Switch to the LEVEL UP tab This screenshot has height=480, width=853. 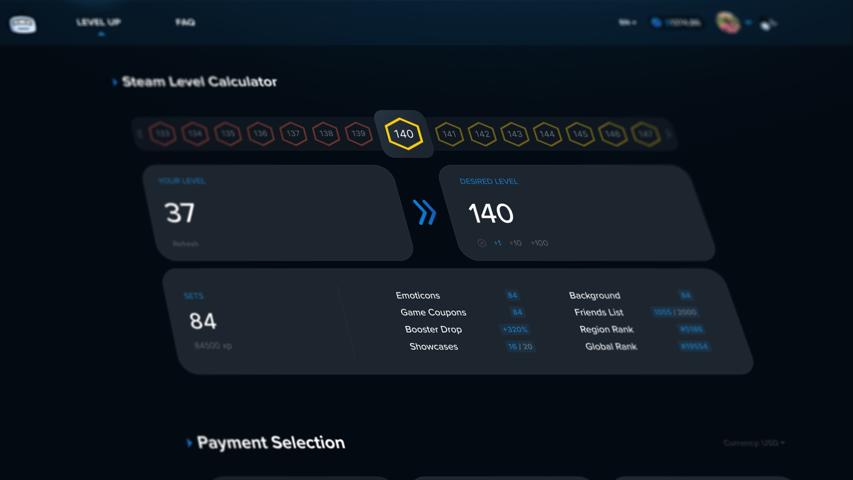click(99, 23)
